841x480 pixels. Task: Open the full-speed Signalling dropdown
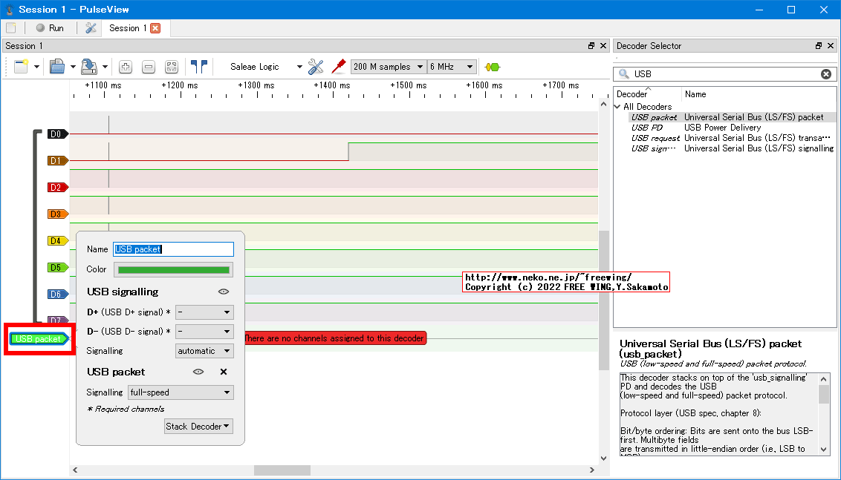click(181, 392)
